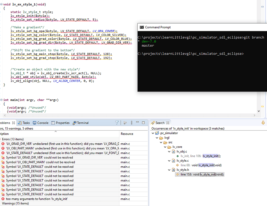The height and width of the screenshot is (206, 267).
Task: Open the Problems view three-dot menu
Action: [x=132, y=123]
